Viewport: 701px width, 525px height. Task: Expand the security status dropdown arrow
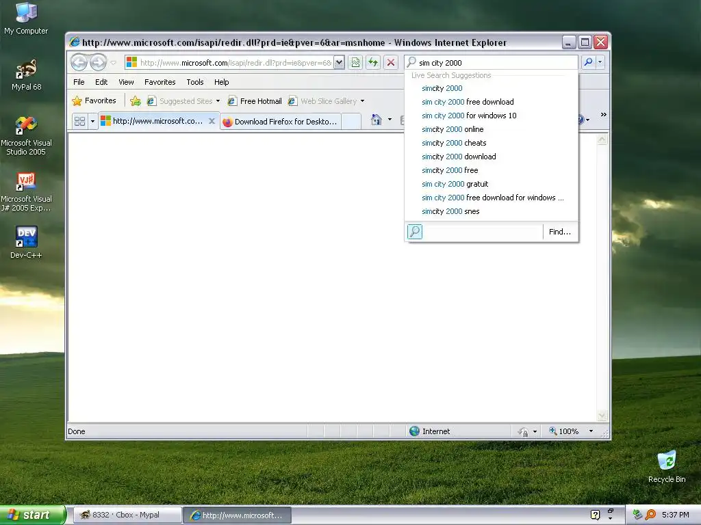click(x=535, y=432)
